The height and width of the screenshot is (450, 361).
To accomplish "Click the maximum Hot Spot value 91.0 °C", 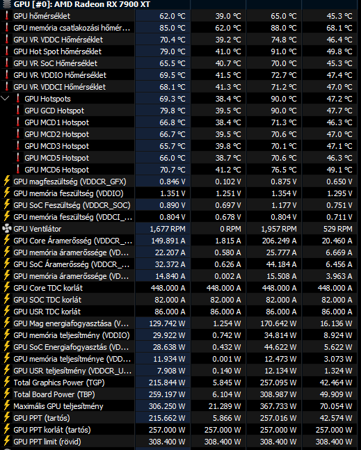I will 284,51.
